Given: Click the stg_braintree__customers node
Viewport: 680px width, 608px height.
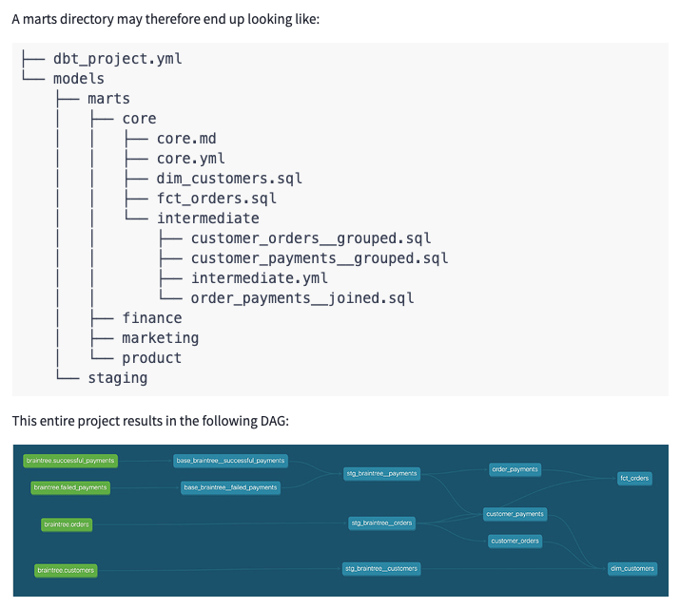Looking at the screenshot, I should click(381, 568).
